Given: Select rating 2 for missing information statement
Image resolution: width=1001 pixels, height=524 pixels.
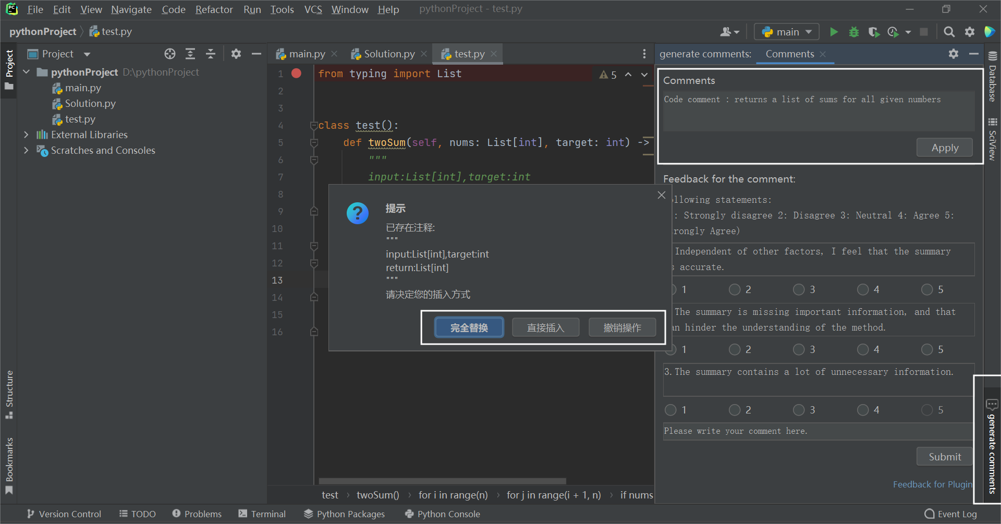Looking at the screenshot, I should tap(735, 349).
